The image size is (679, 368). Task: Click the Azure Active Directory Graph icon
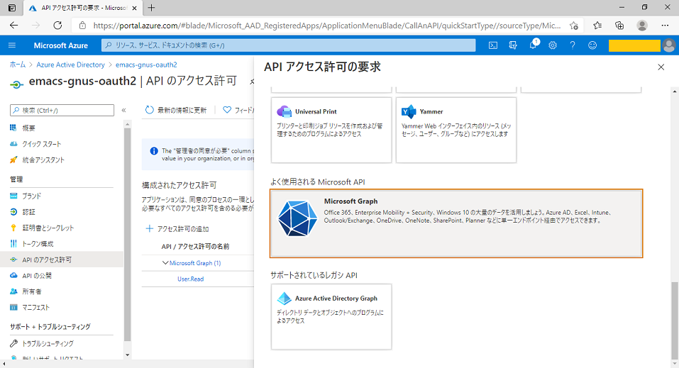(284, 299)
